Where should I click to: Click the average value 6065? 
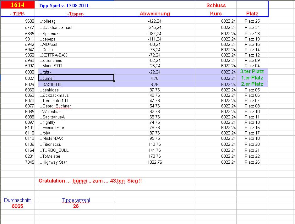[17, 206]
